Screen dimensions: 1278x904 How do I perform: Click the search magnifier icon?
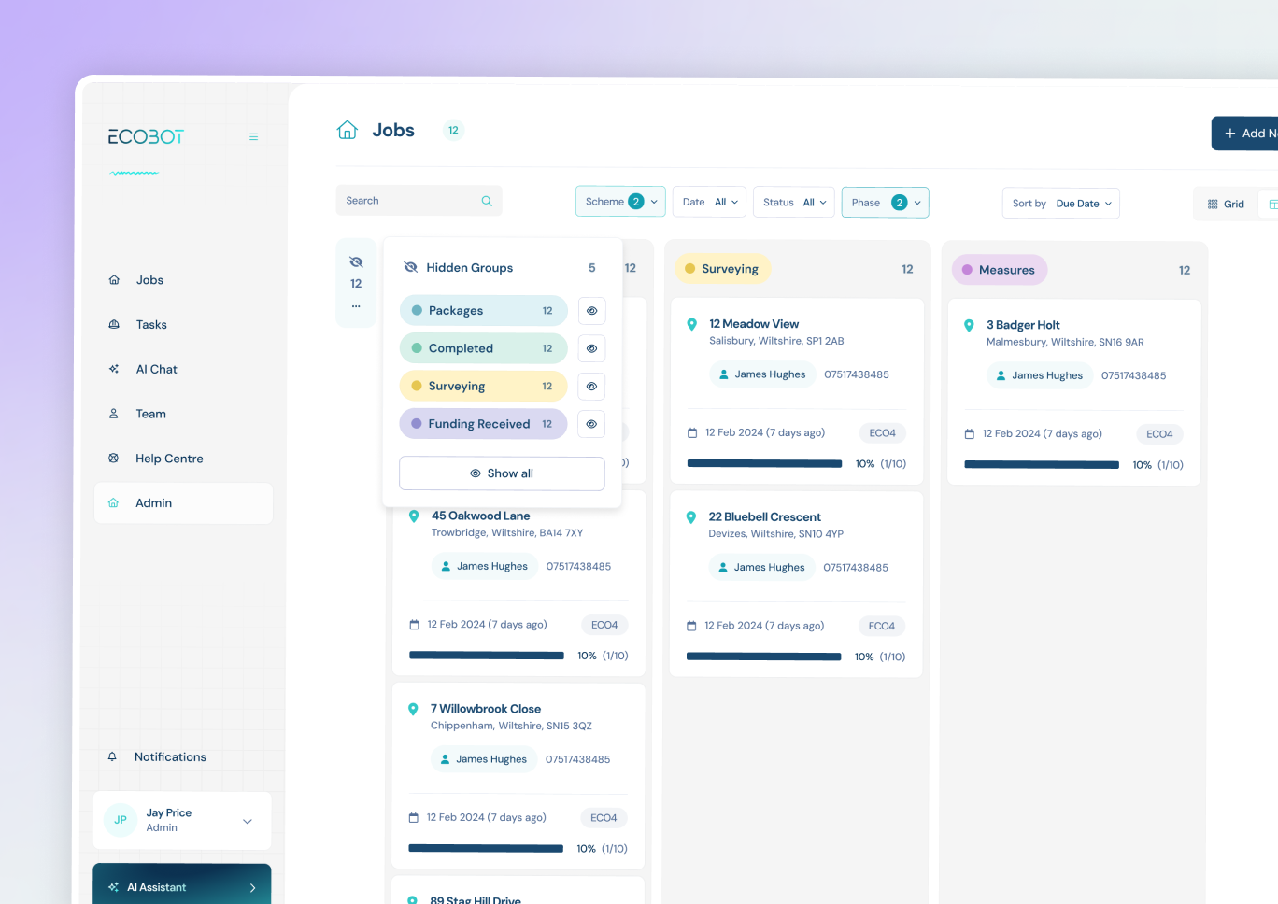[x=487, y=201]
